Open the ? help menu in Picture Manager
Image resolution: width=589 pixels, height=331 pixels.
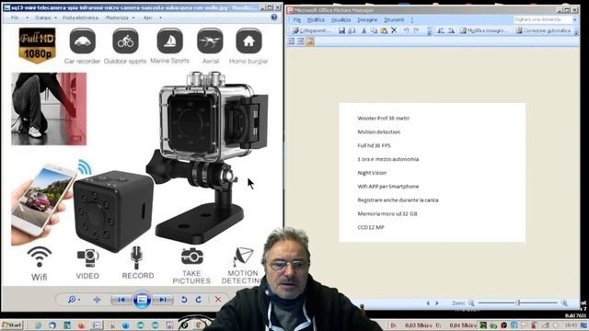(x=412, y=20)
